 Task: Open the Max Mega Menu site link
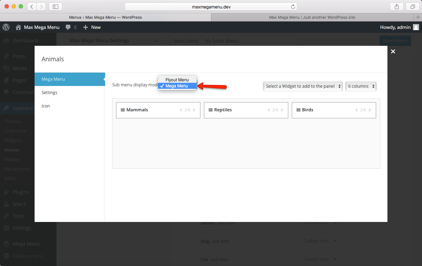[42, 27]
